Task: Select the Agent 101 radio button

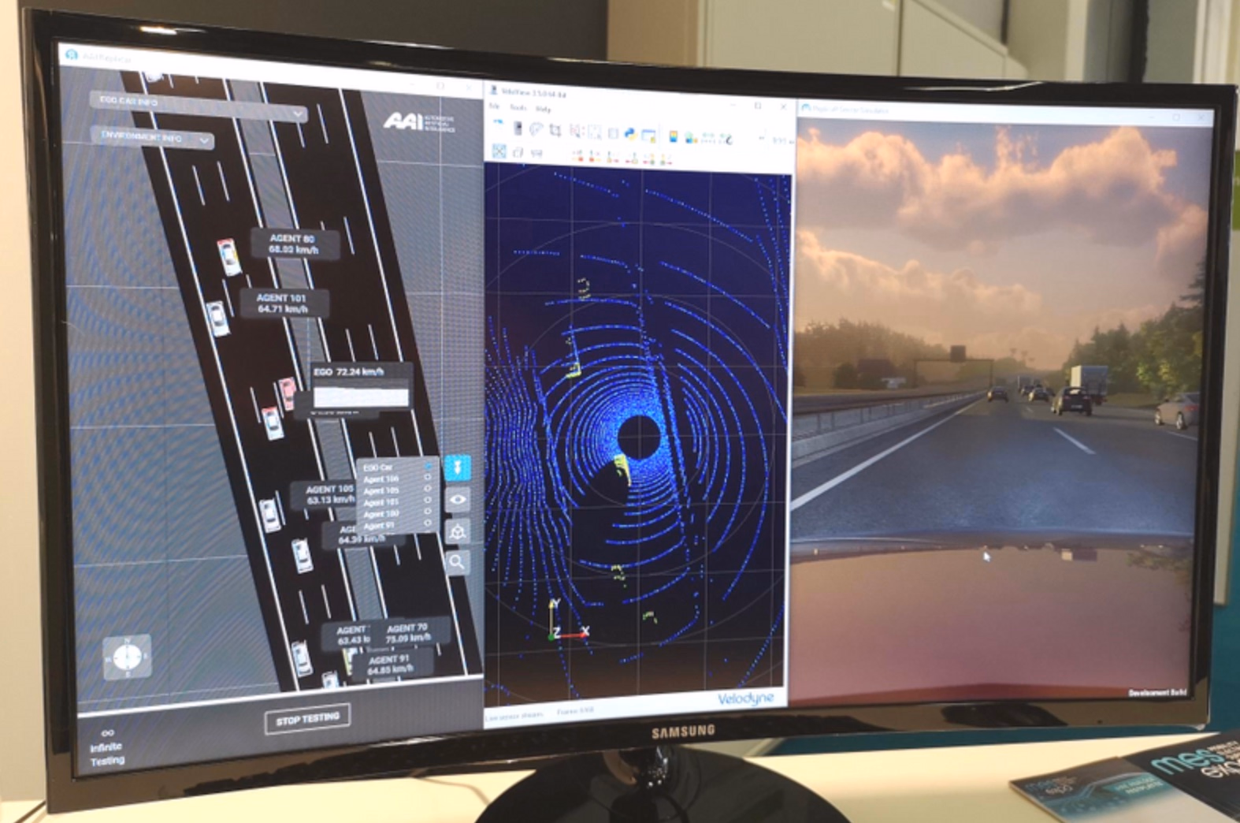Action: pyautogui.click(x=428, y=500)
